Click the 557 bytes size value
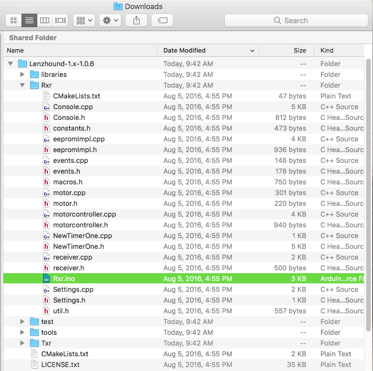This screenshot has width=373, height=371. (x=290, y=311)
